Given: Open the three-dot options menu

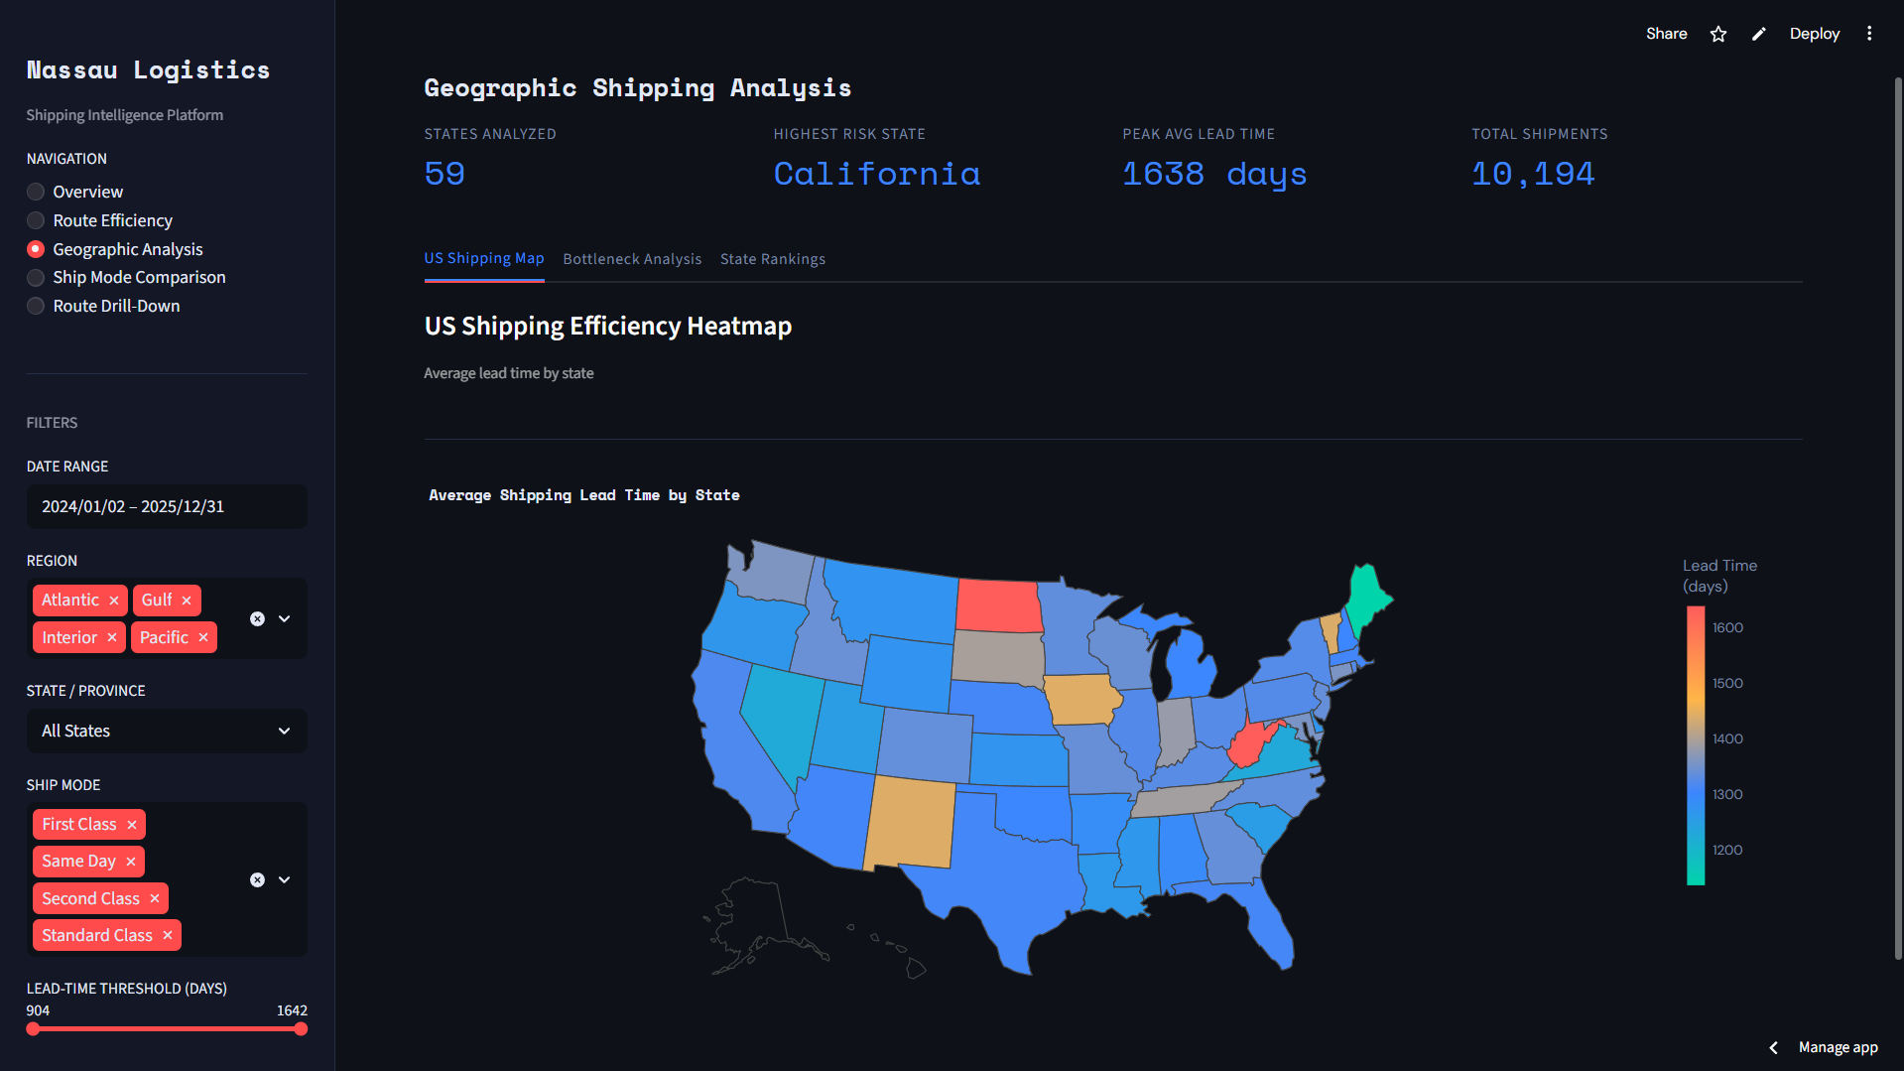Looking at the screenshot, I should click(x=1869, y=33).
